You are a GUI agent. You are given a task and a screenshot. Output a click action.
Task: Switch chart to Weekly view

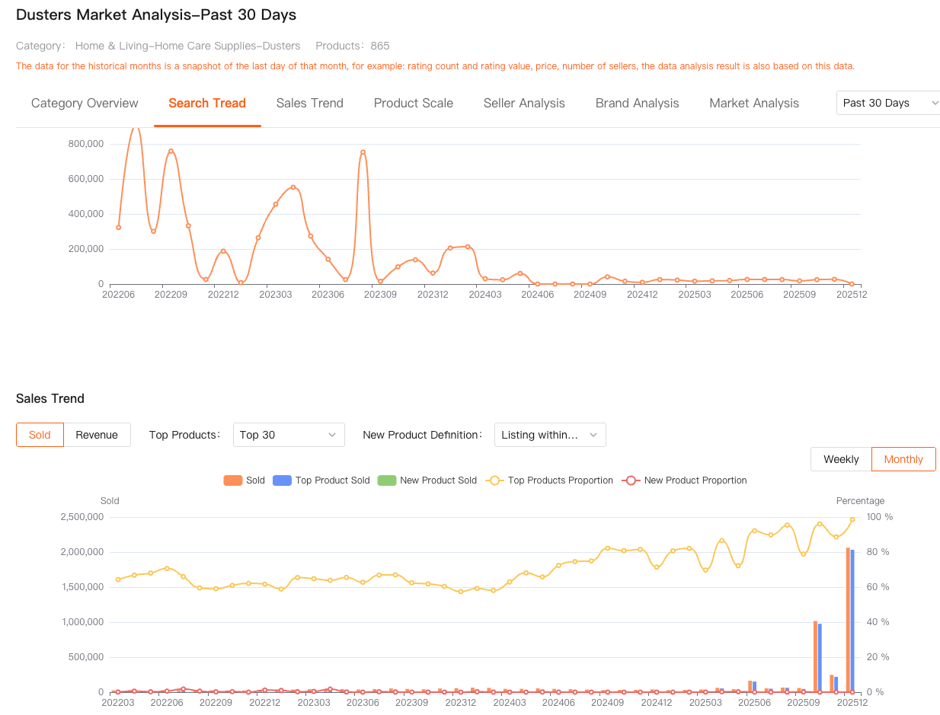coord(841,459)
